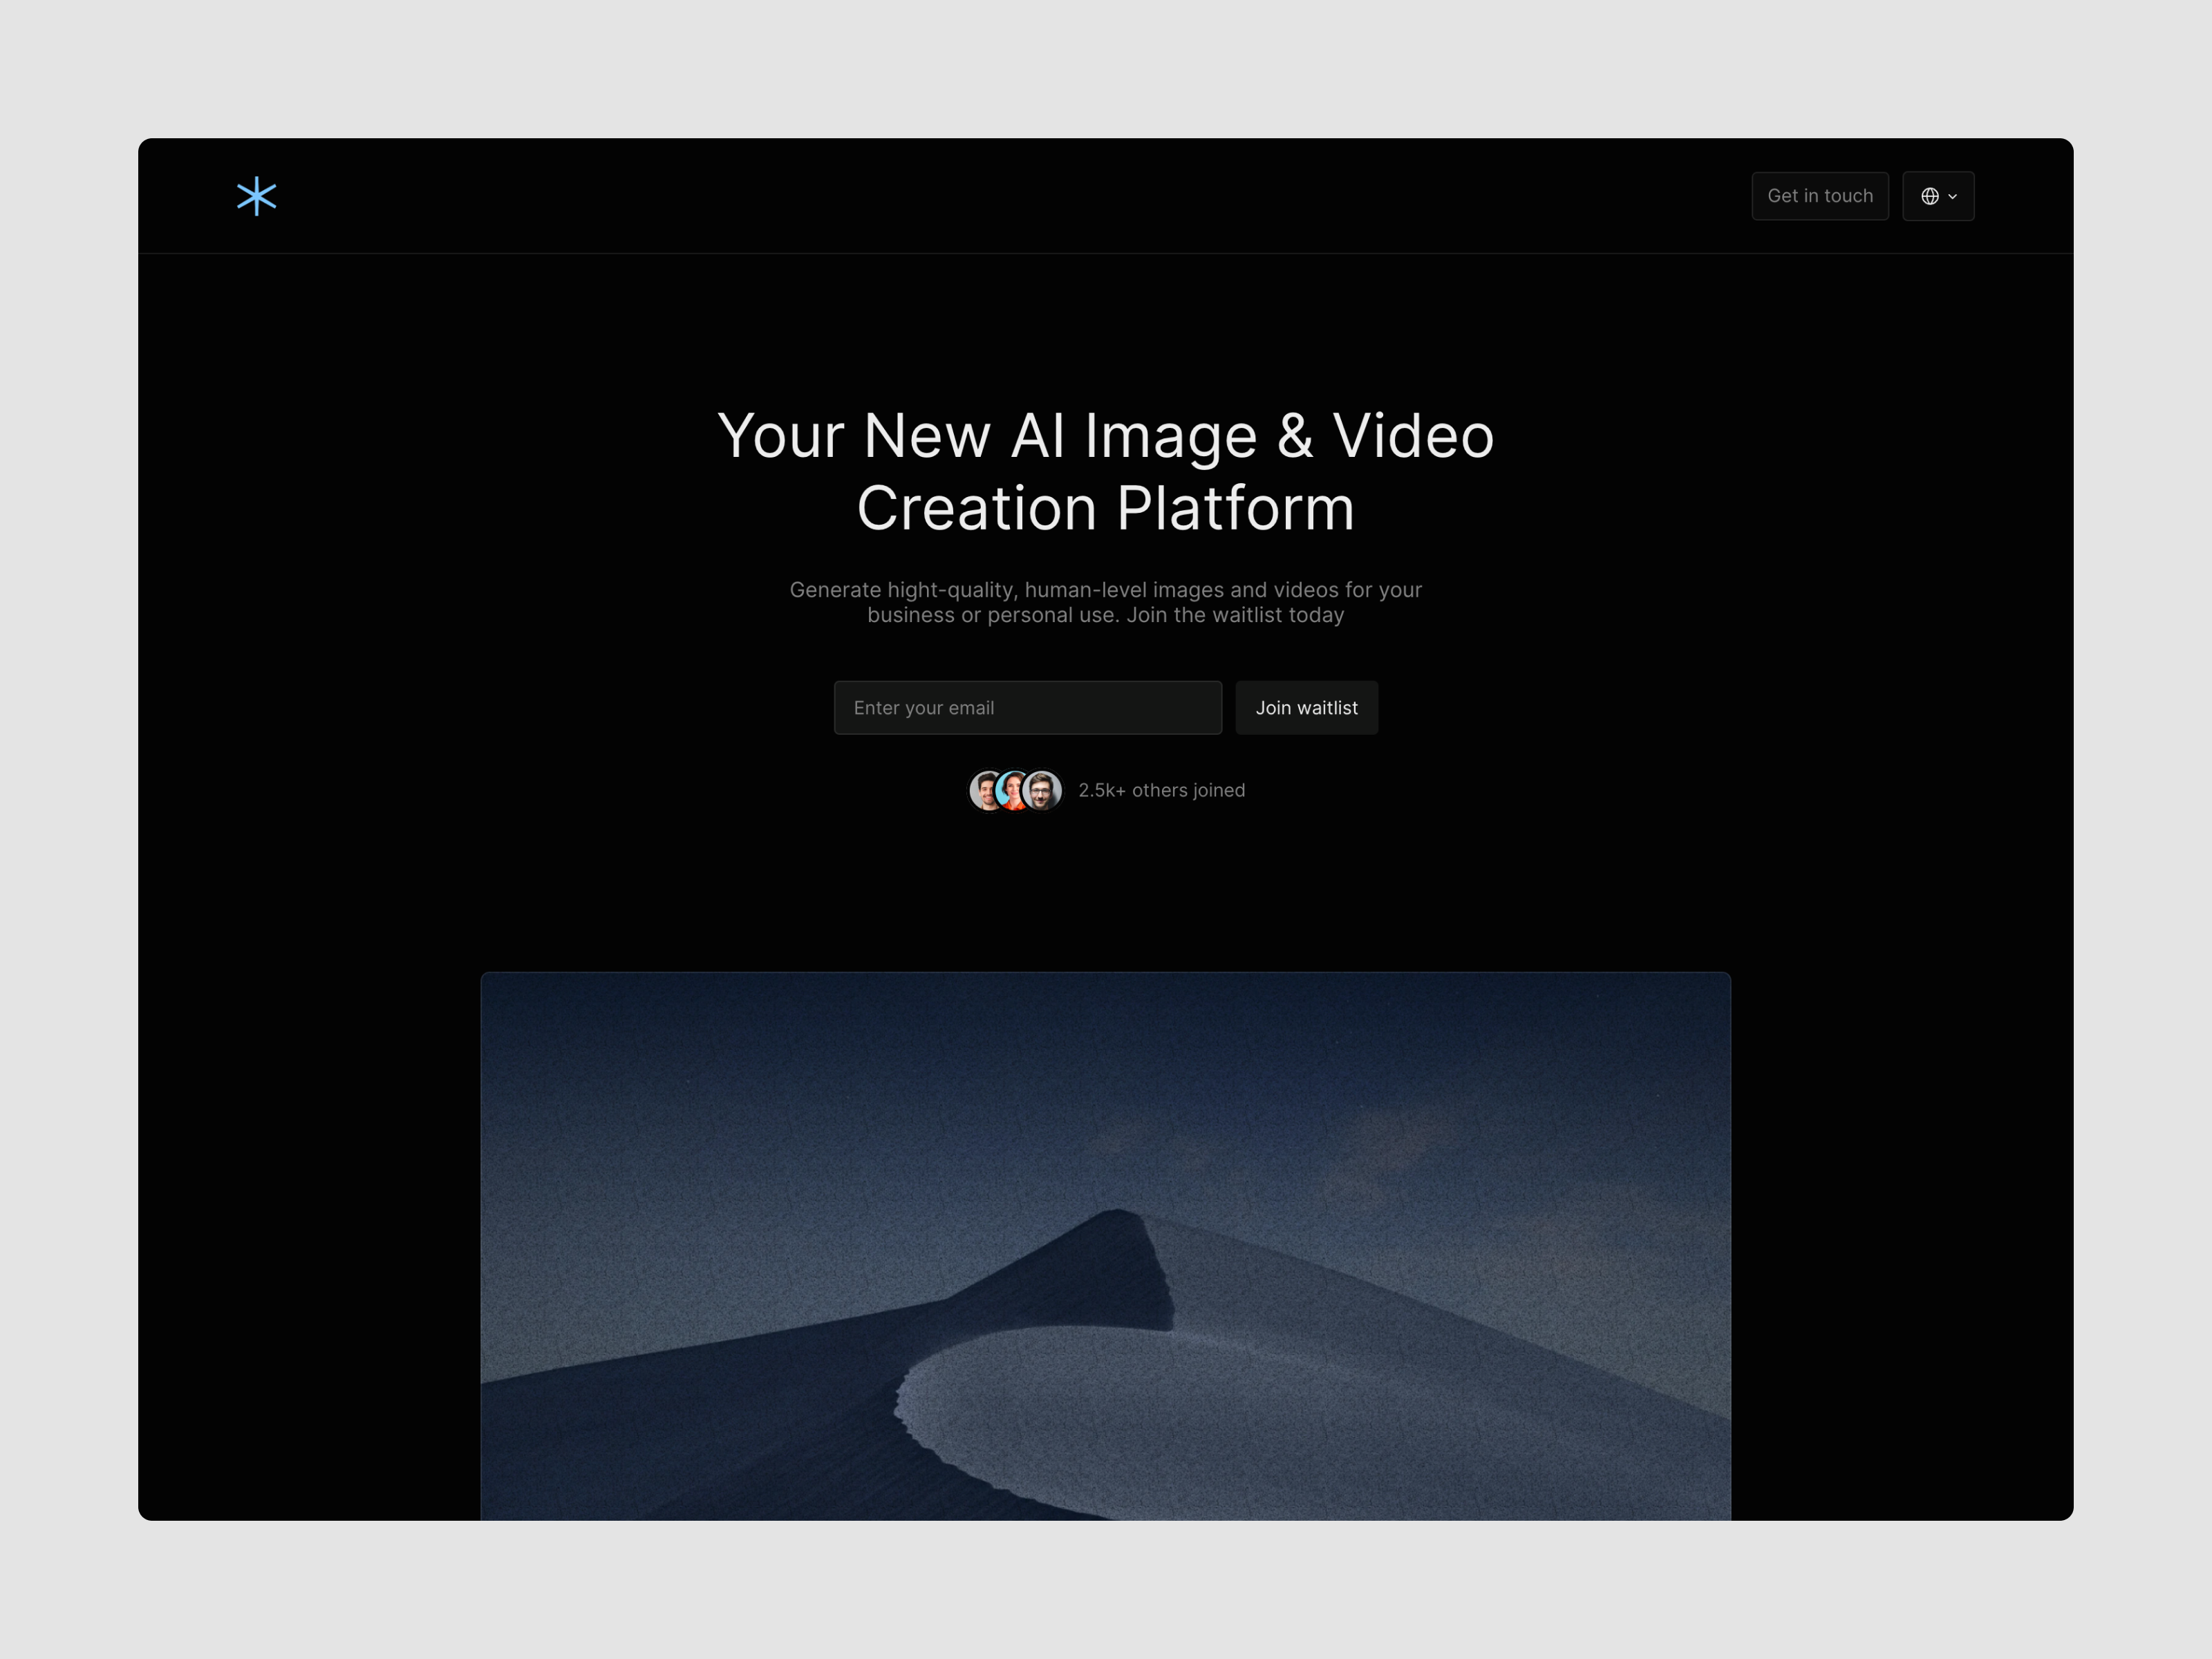Click the globe language icon
Screen dimensions: 2212x1659
(1929, 196)
